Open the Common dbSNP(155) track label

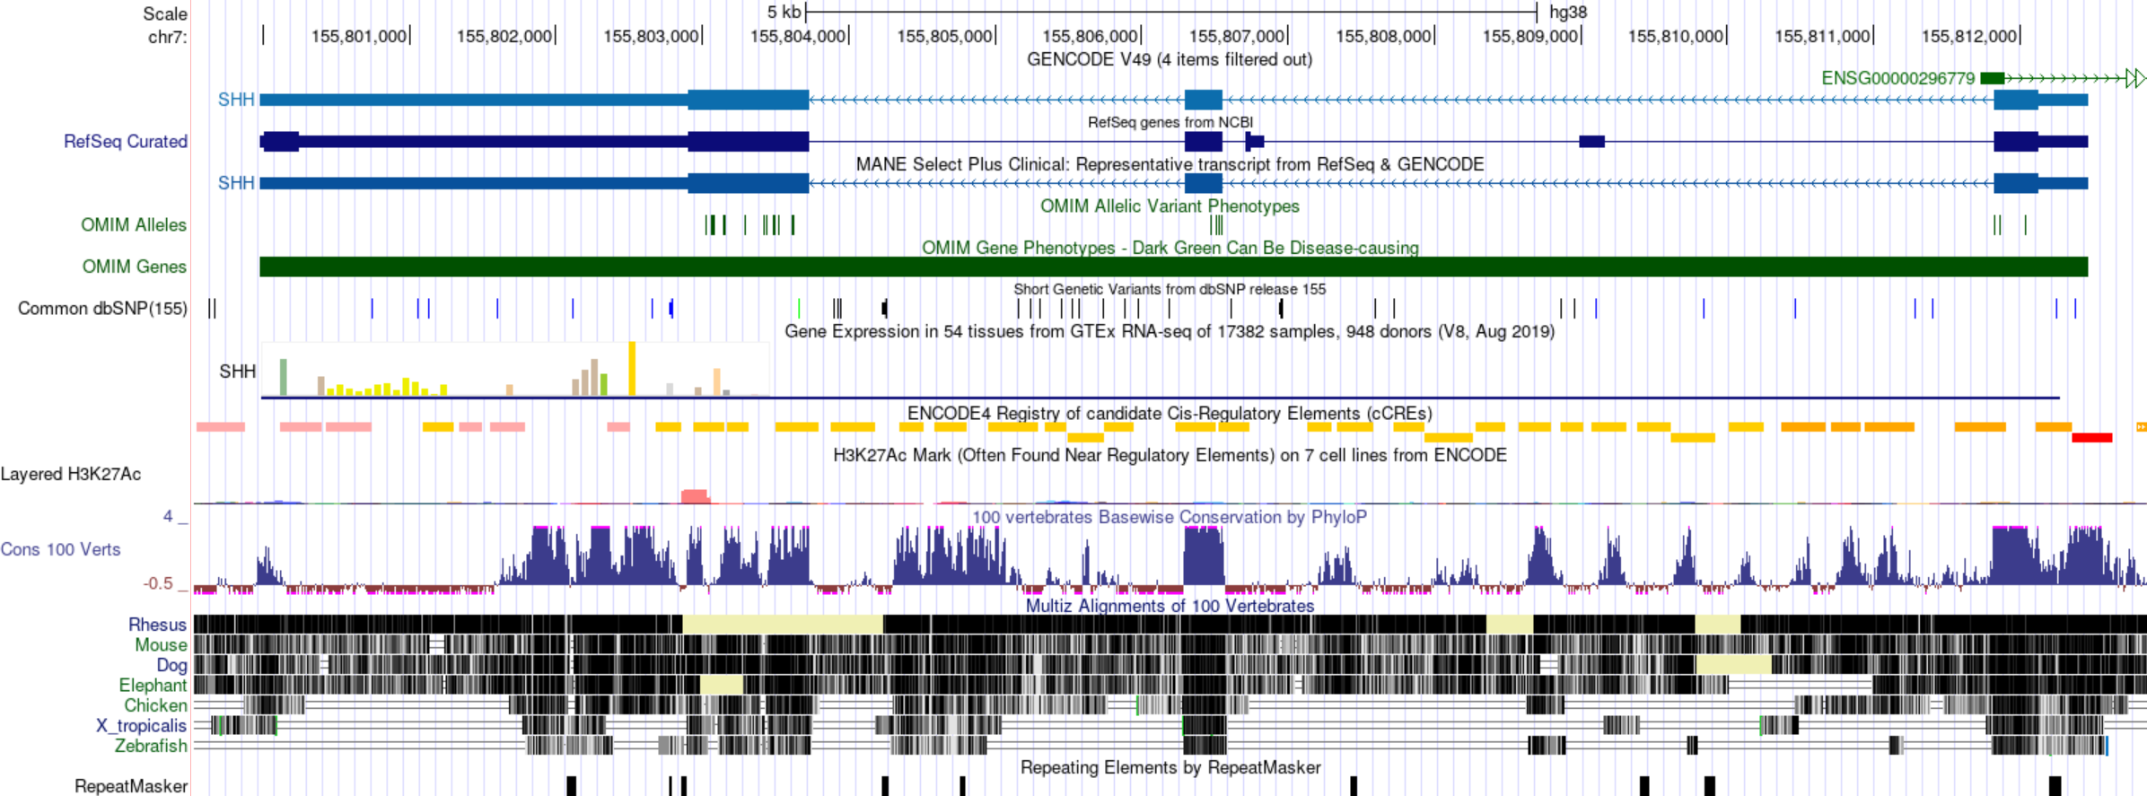[102, 309]
